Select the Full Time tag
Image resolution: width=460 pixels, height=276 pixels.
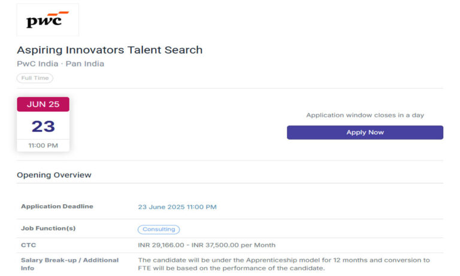click(x=35, y=78)
